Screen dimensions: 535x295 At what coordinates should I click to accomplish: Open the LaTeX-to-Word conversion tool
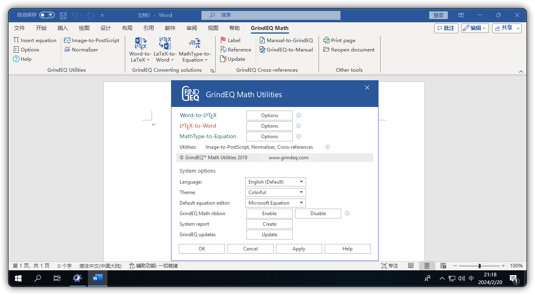pos(165,49)
